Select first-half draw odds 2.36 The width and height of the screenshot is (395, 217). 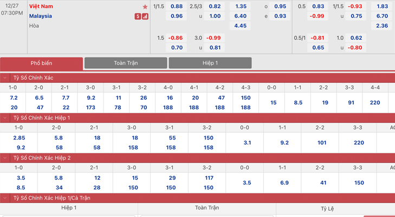(382, 25)
